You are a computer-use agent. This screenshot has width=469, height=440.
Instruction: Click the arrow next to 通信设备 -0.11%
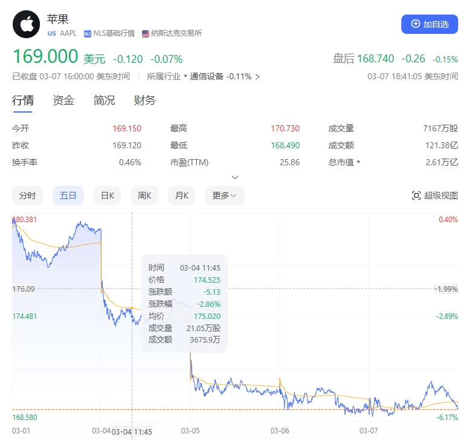(x=257, y=77)
